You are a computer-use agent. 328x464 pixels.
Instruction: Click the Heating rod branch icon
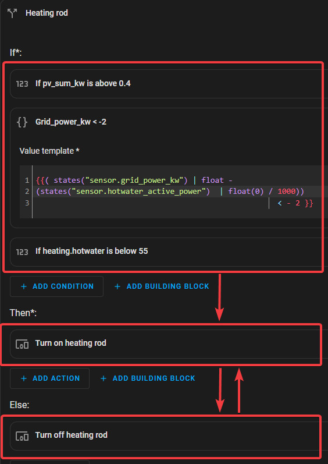pyautogui.click(x=12, y=13)
